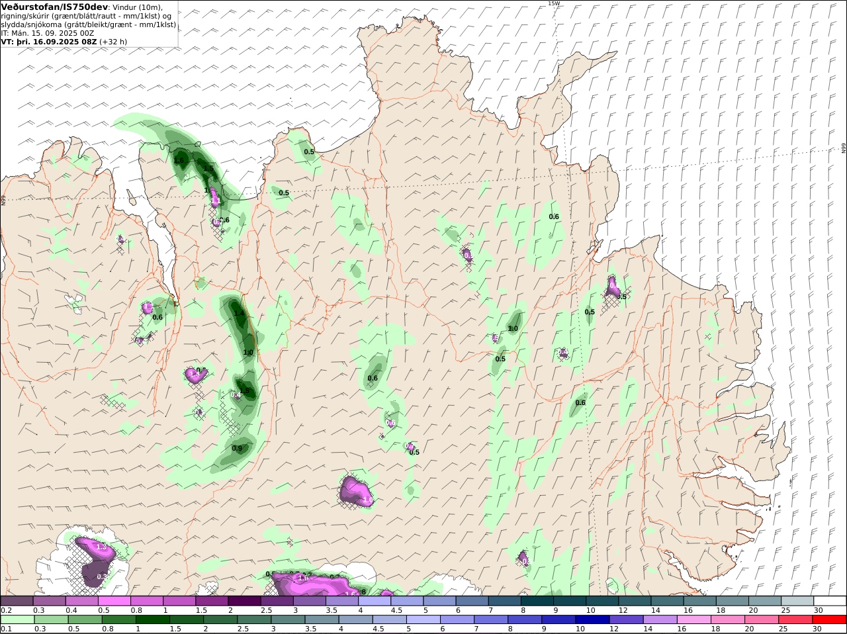This screenshot has width=847, height=634.
Task: Click the "15W" longitude label at the top edge
Action: coord(554,3)
